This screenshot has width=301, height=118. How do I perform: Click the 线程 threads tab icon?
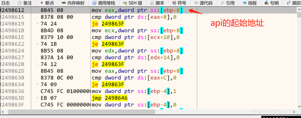tap(244, 3)
